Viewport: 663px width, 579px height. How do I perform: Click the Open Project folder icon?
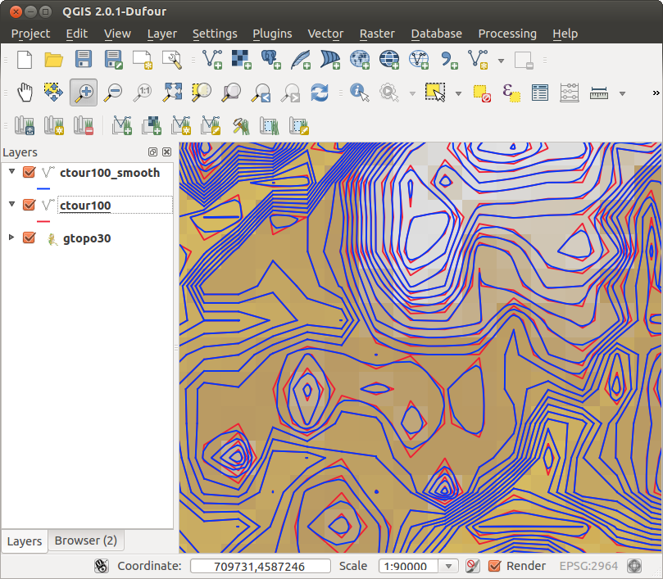[54, 59]
